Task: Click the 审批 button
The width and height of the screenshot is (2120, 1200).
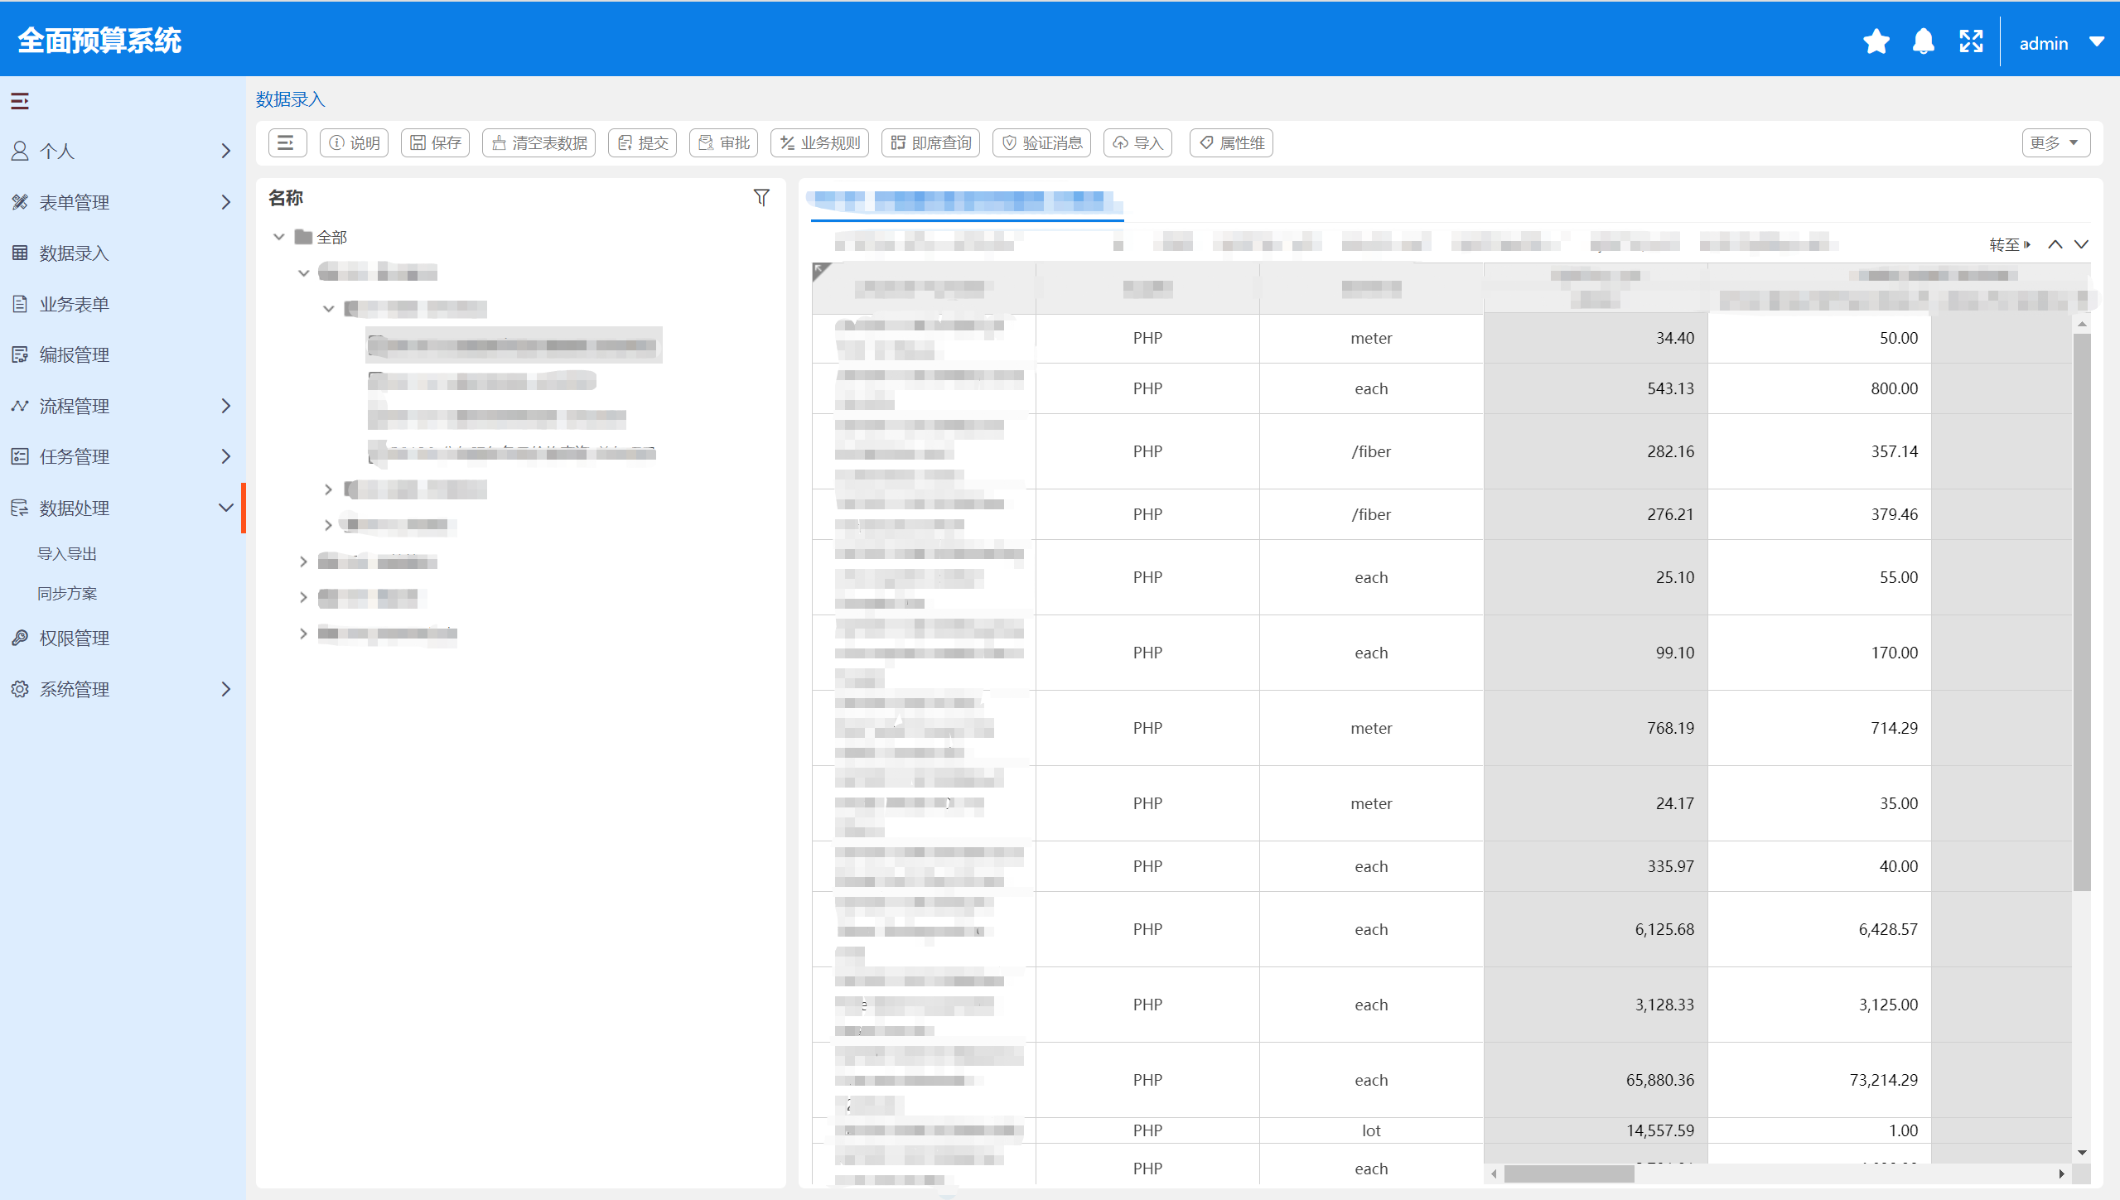Action: point(724,142)
